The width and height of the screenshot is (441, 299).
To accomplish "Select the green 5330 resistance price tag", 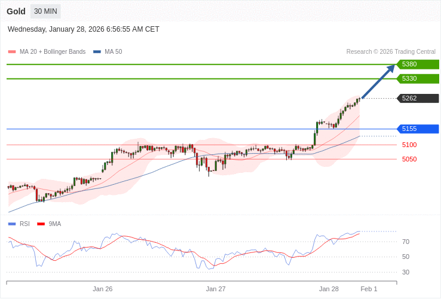I will coord(418,79).
